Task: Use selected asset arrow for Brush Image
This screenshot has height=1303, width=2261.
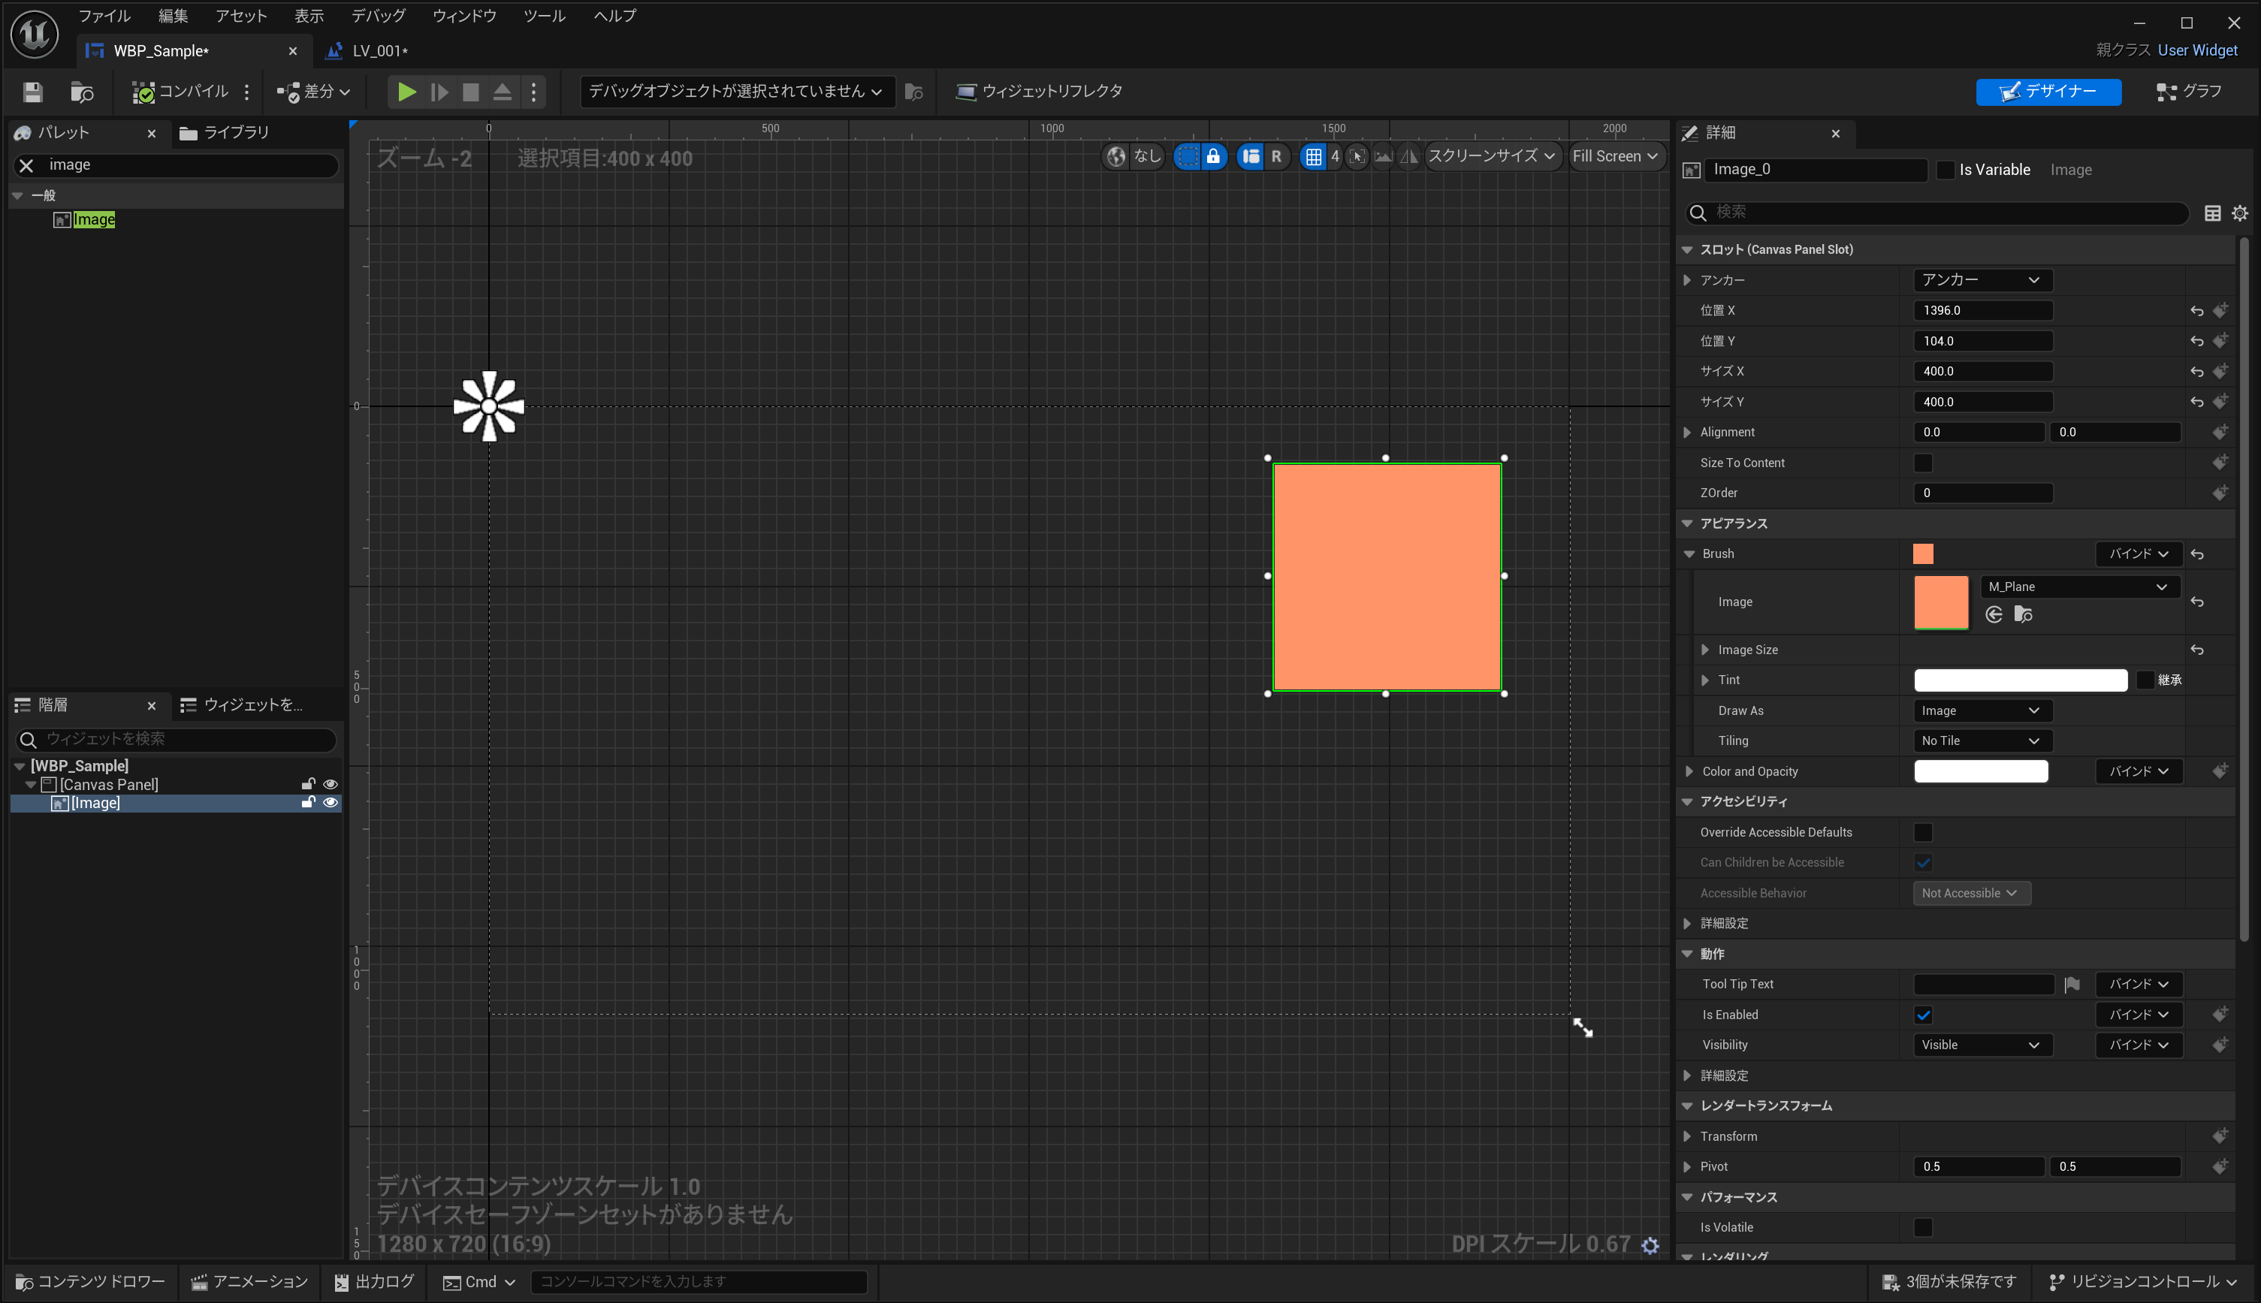Action: (1994, 614)
